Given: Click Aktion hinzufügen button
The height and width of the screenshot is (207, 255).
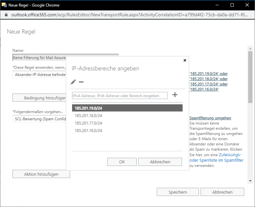Looking at the screenshot, I should point(41,174).
